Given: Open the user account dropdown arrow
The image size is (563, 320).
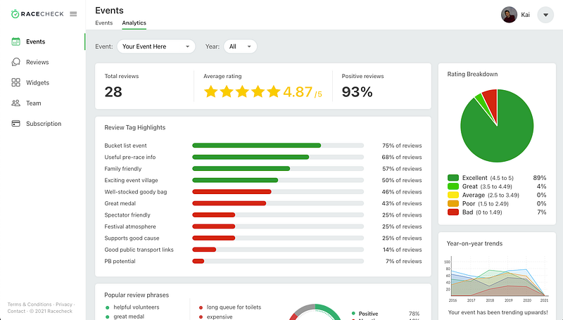Looking at the screenshot, I should click(545, 15).
